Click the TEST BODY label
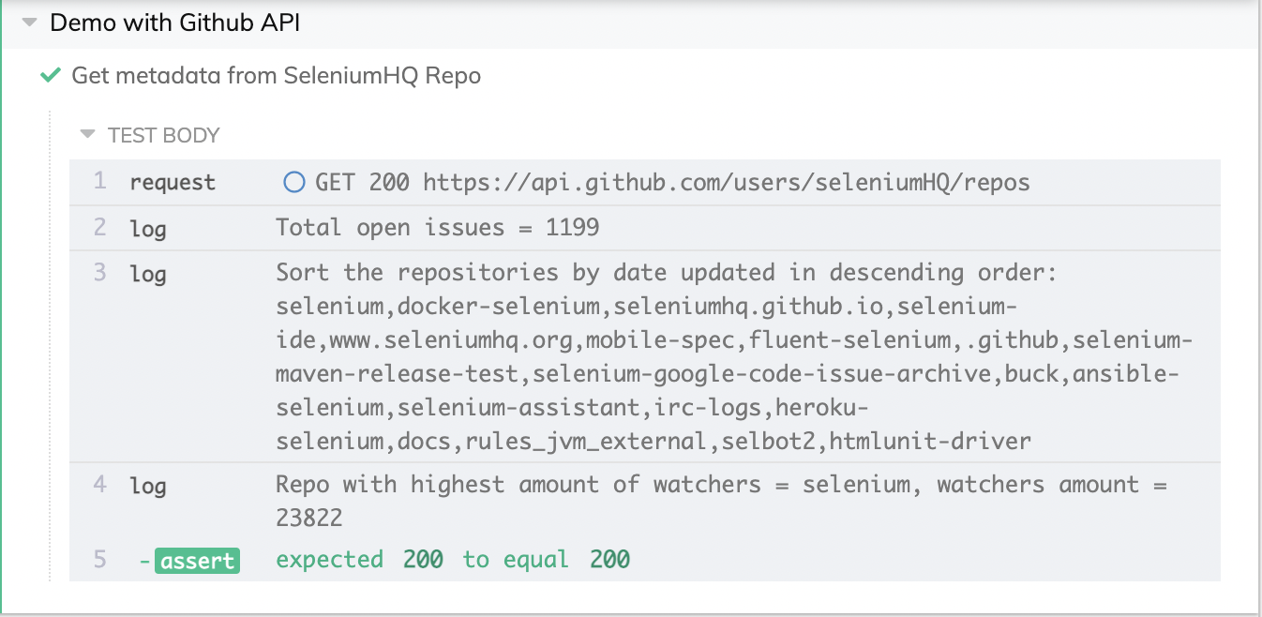The height and width of the screenshot is (617, 1262). 164,135
